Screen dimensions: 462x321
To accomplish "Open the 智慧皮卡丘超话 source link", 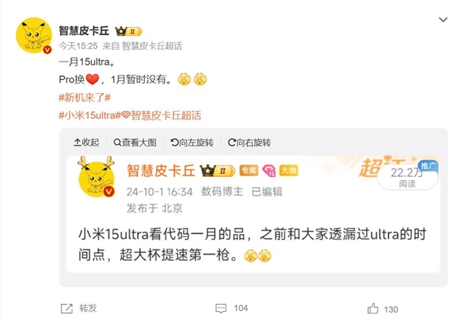I will click(152, 46).
